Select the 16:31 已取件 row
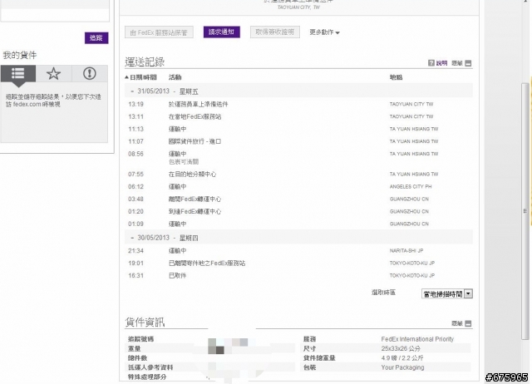 [x=298, y=276]
